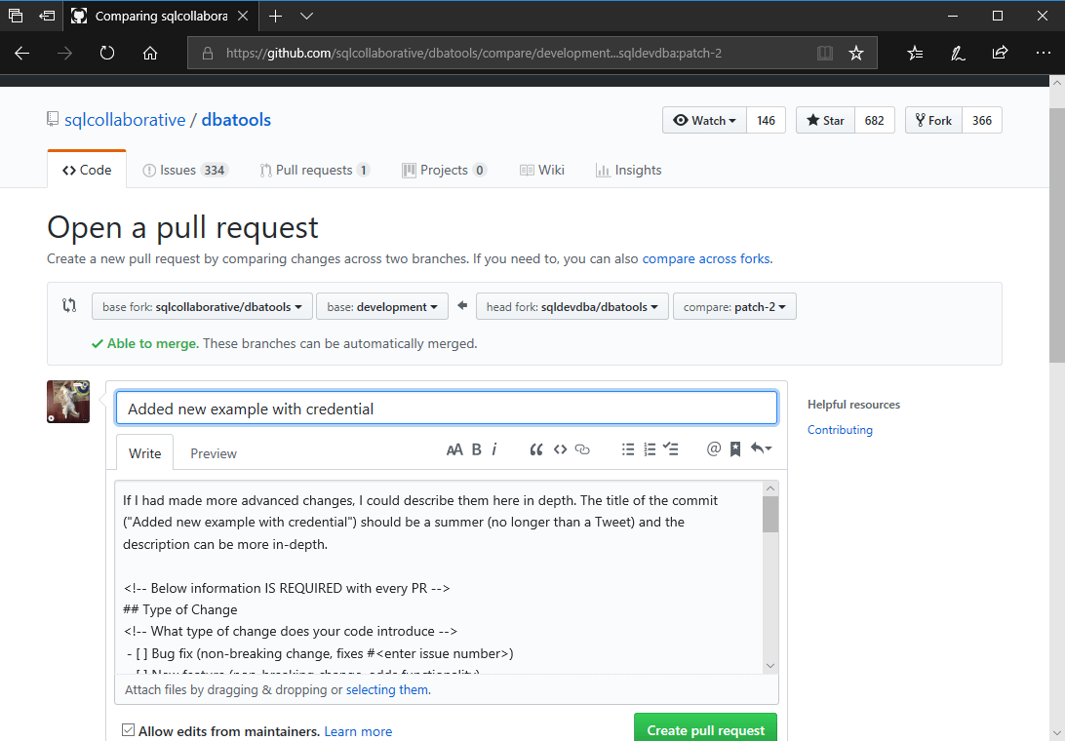Open the base fork dropdown

[202, 307]
